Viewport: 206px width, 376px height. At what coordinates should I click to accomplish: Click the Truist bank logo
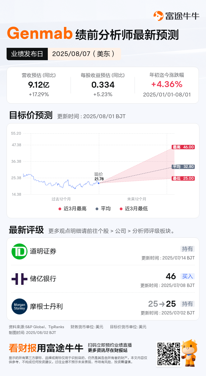point(20,279)
